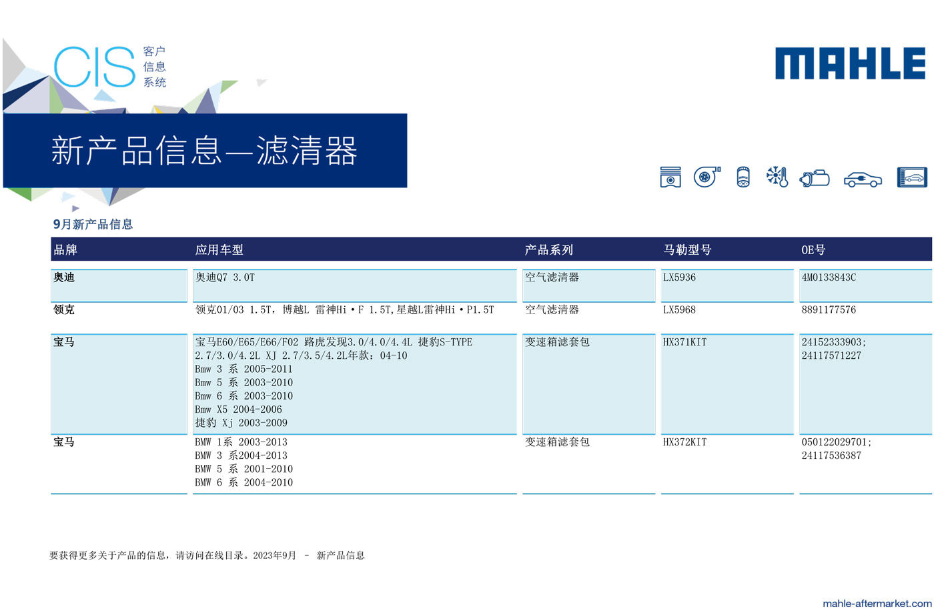Select the LX5968 model number
This screenshot has width=934, height=609.
click(x=679, y=310)
